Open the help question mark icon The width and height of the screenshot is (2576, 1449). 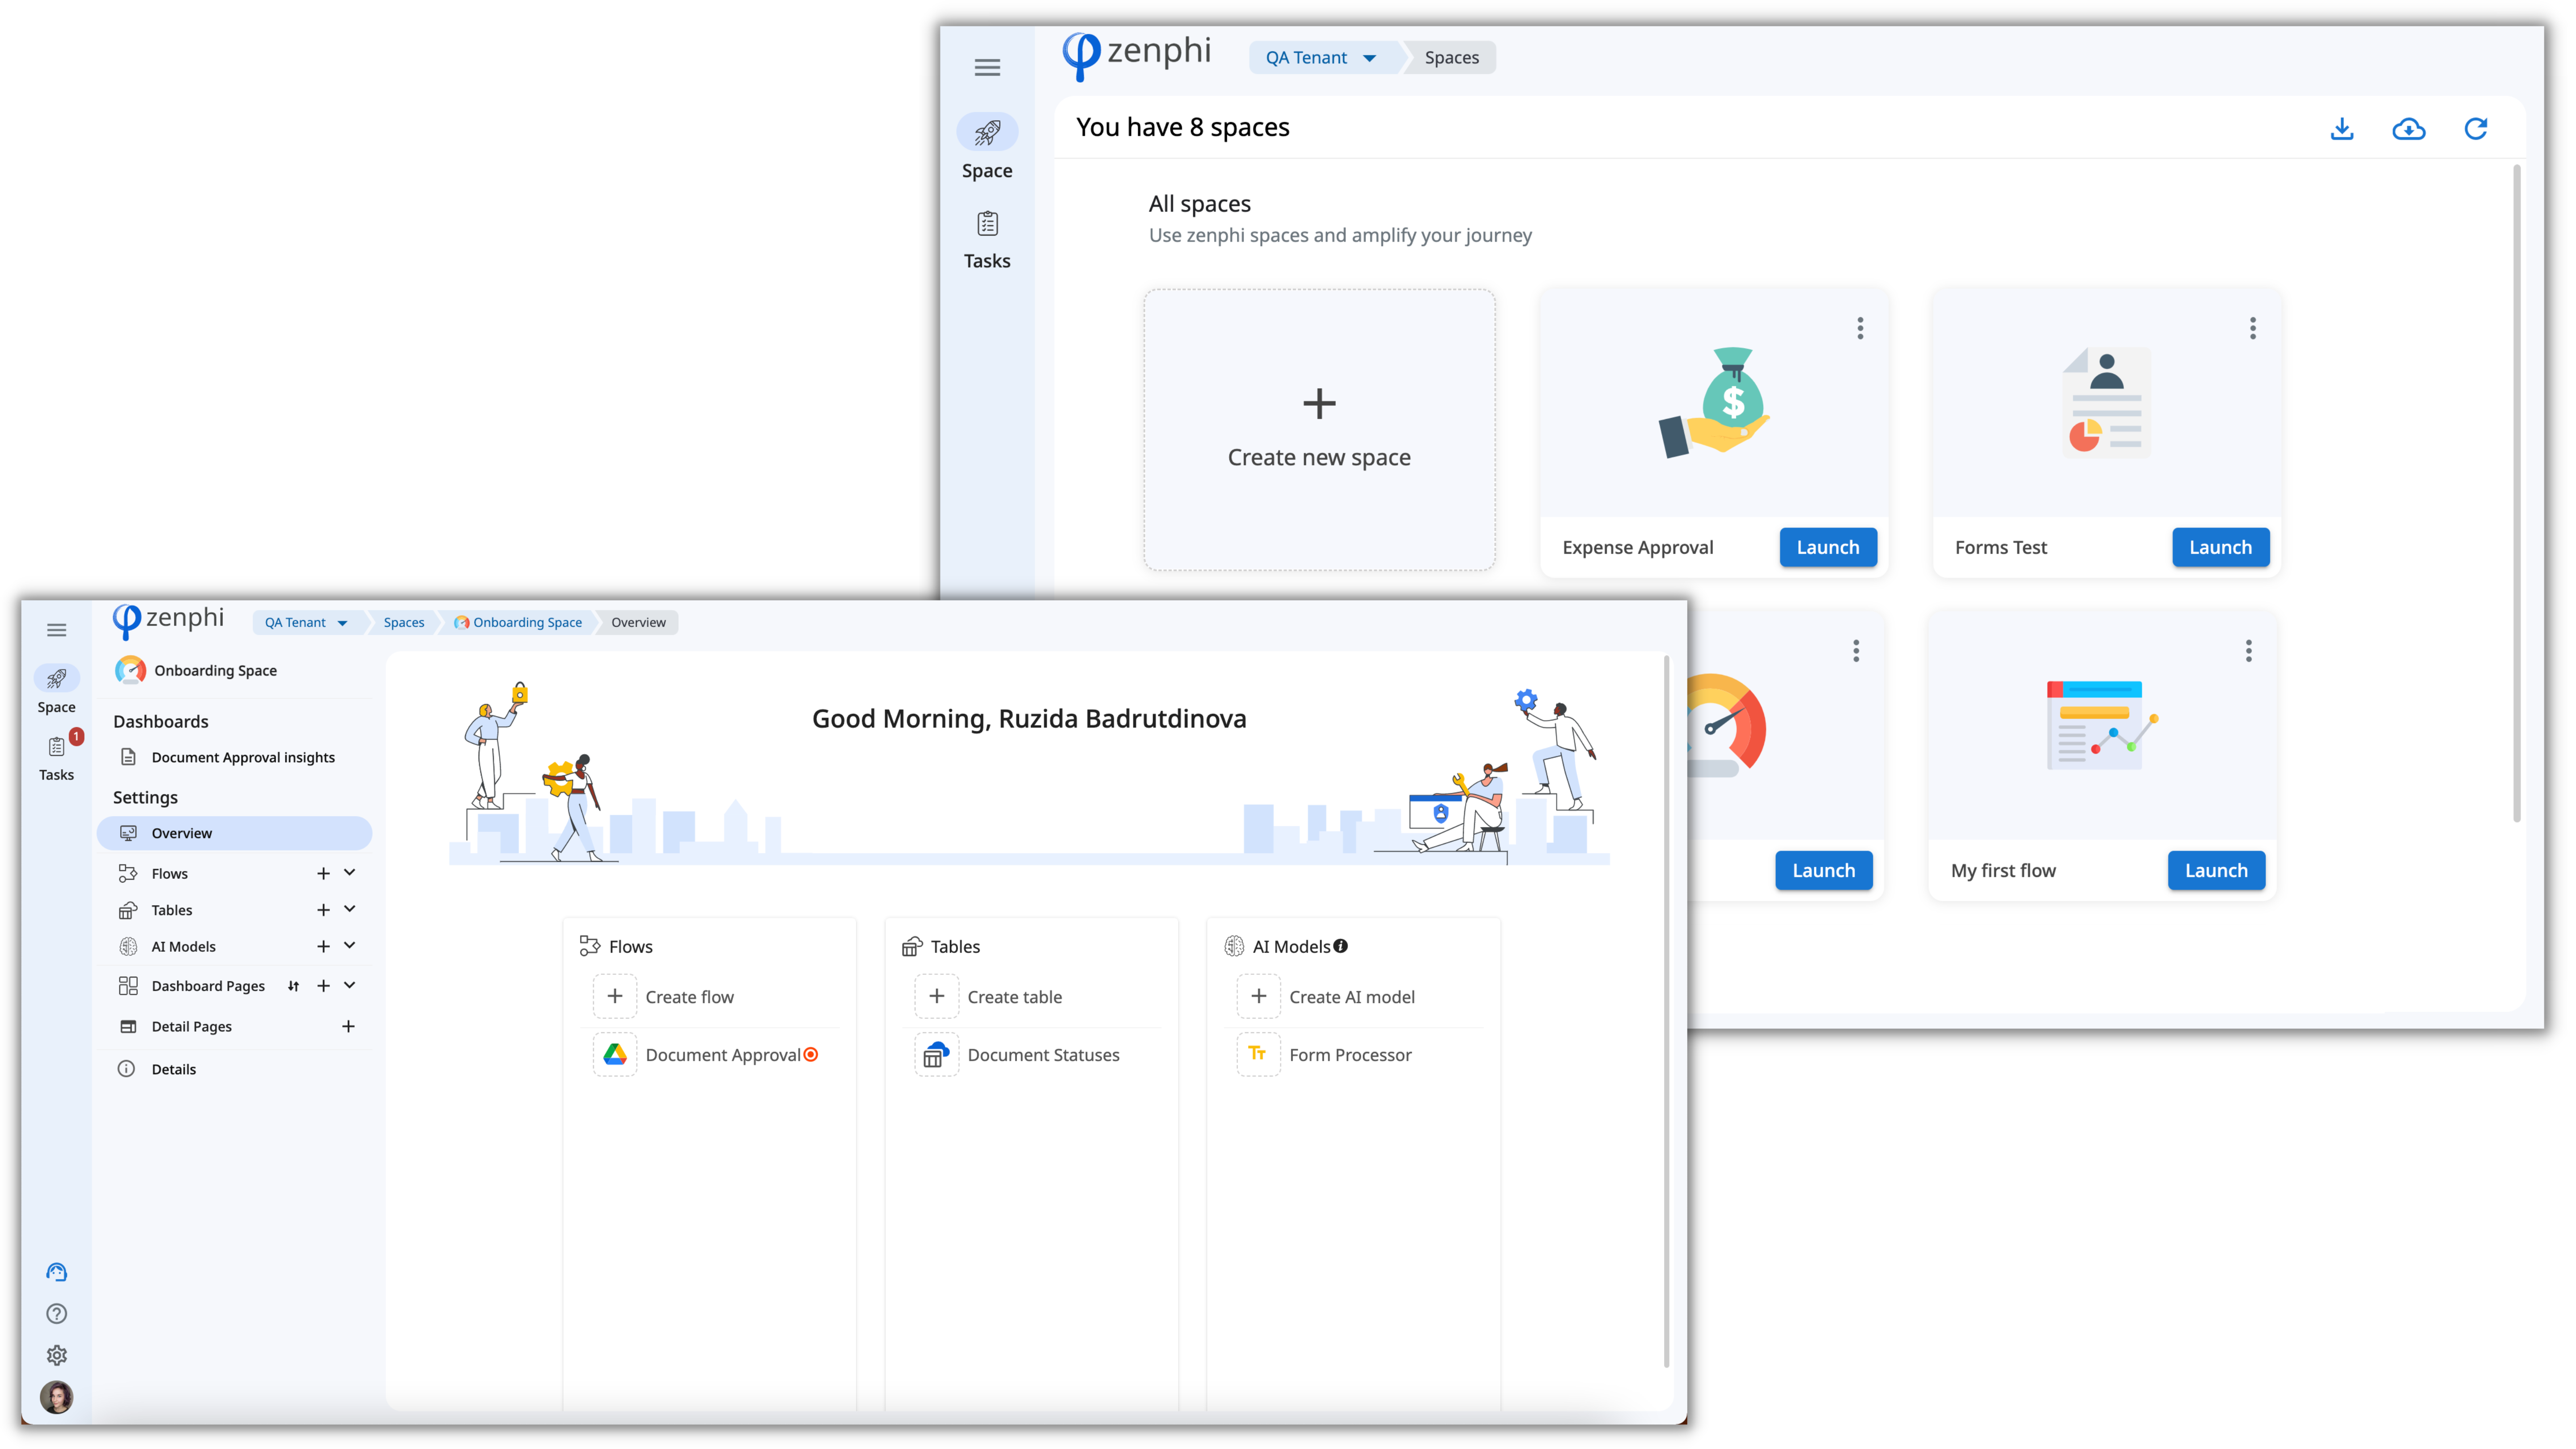point(57,1313)
